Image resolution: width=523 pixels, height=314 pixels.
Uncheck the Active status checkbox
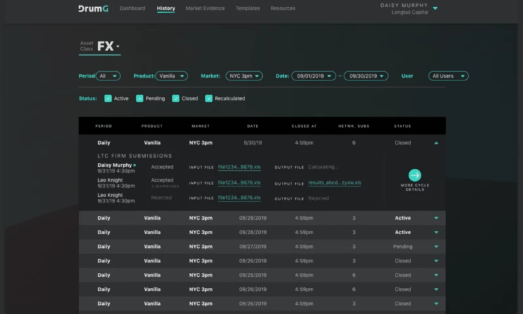coord(108,98)
